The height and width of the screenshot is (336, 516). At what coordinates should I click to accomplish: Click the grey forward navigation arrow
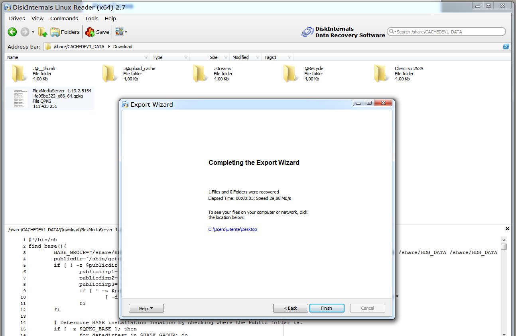(x=25, y=32)
